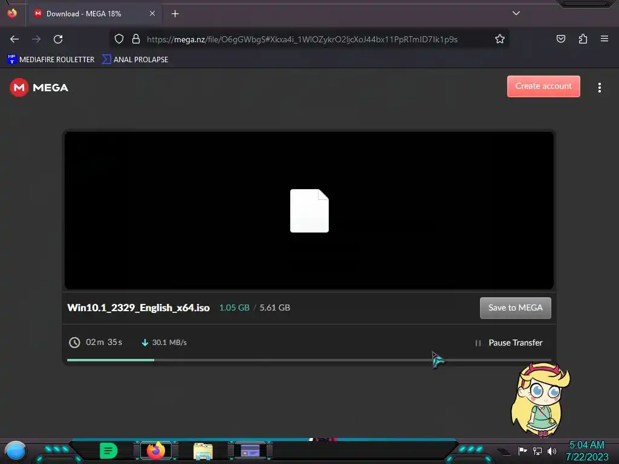619x464 pixels.
Task: Click the blank file preview icon
Action: 309,211
